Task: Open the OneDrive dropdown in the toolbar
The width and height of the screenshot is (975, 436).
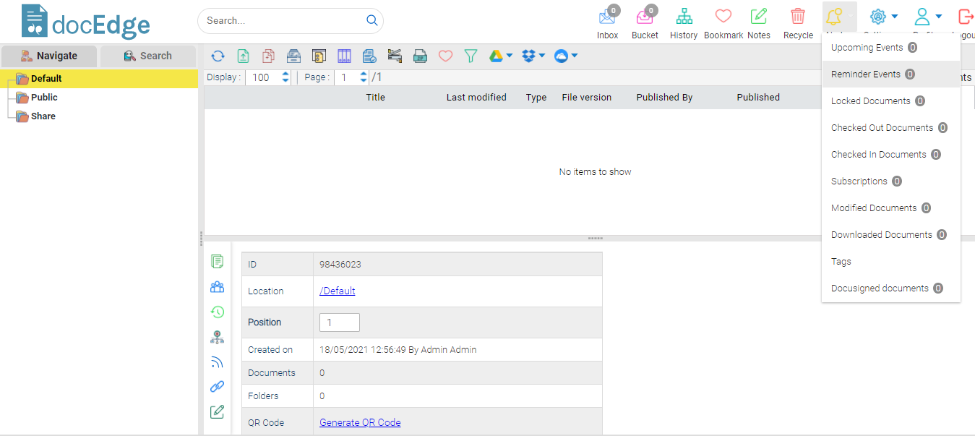Action: [x=564, y=56]
